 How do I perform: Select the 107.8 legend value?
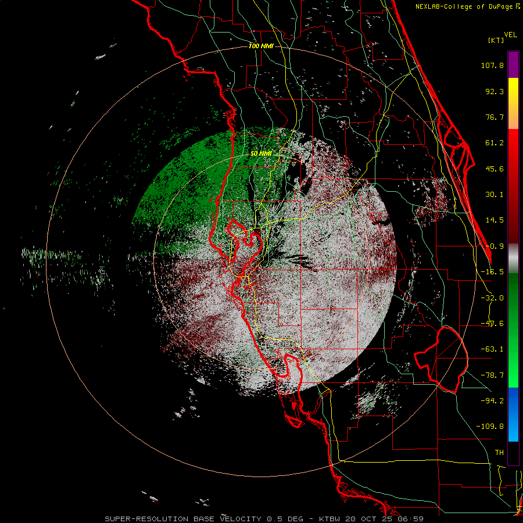[x=492, y=65]
